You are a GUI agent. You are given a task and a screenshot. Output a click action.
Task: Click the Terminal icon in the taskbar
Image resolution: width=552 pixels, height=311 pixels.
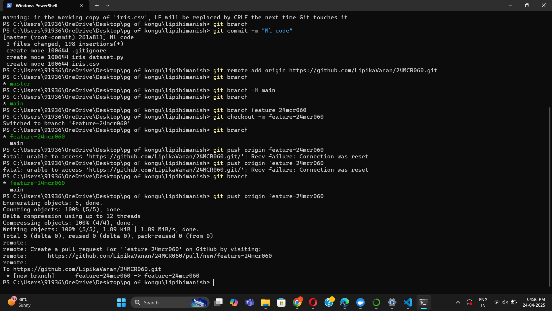point(424,302)
